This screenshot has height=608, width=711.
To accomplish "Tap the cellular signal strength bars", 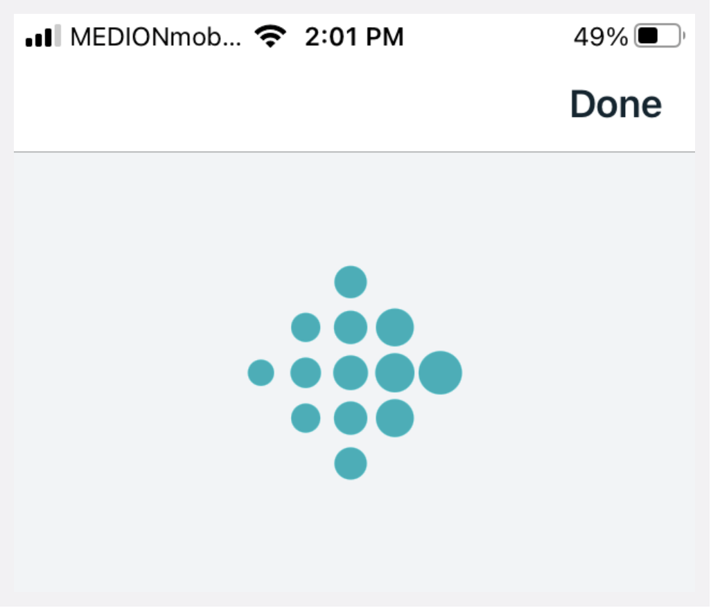I will pyautogui.click(x=43, y=37).
